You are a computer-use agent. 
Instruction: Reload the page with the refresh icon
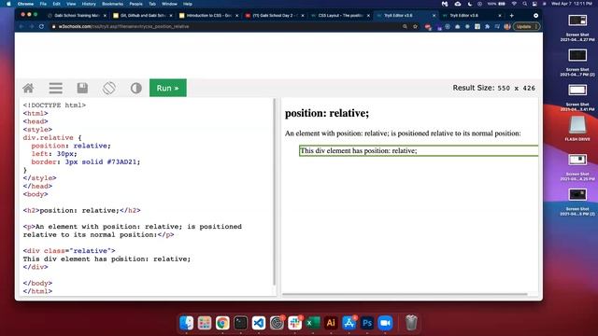click(41, 27)
